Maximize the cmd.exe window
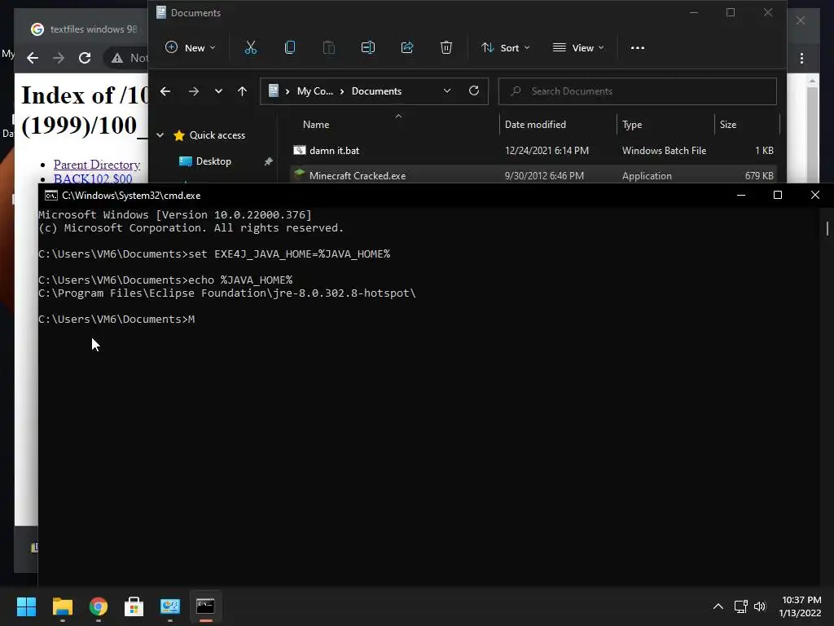 (778, 196)
